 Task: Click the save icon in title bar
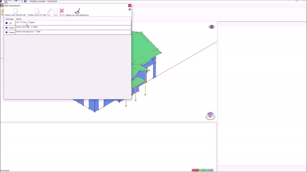pos(6,1)
